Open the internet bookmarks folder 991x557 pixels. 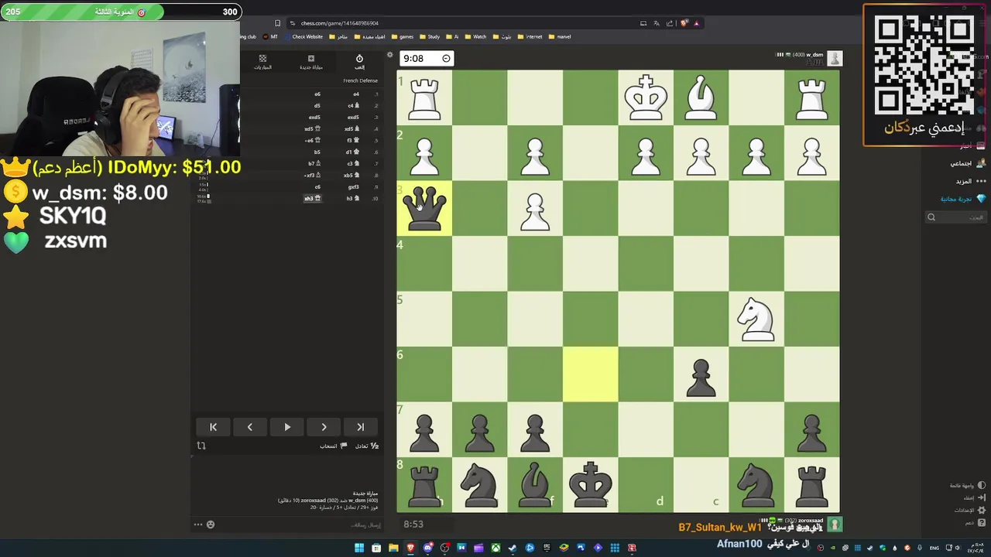pos(530,36)
